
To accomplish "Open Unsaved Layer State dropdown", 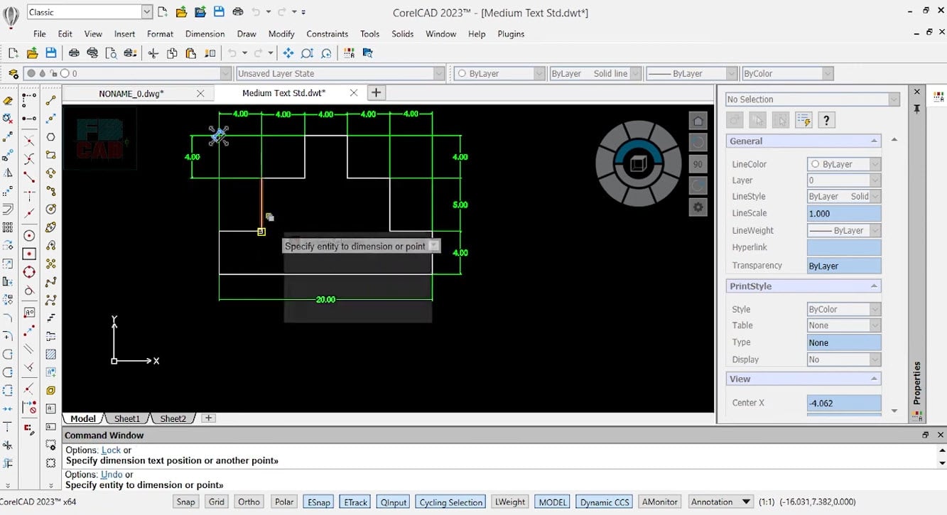I will 439,73.
